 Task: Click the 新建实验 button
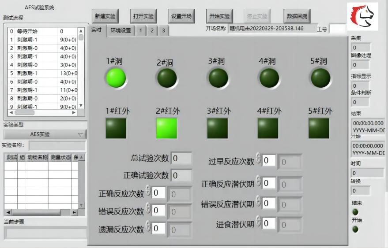pyautogui.click(x=105, y=16)
